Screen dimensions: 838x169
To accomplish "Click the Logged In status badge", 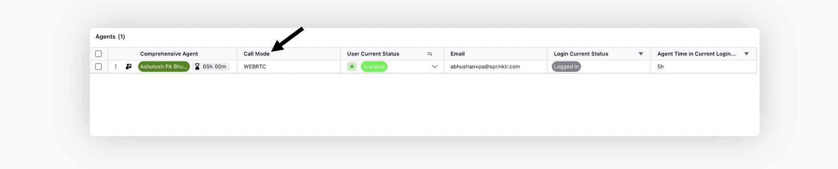I will coord(566,67).
